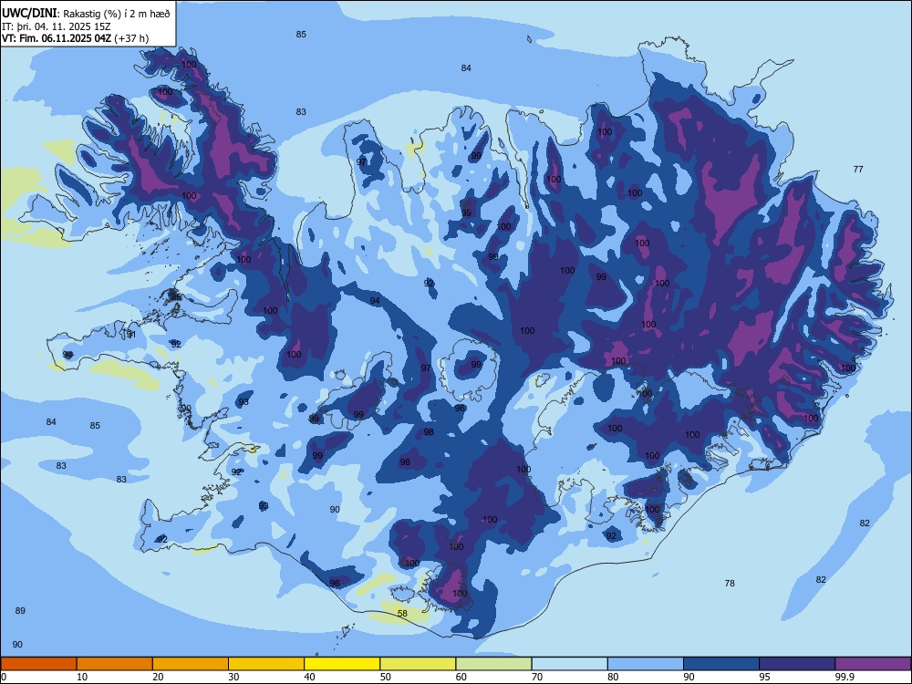
Task: Click the purple above-99.9 legend swatch
Action: pos(873,664)
